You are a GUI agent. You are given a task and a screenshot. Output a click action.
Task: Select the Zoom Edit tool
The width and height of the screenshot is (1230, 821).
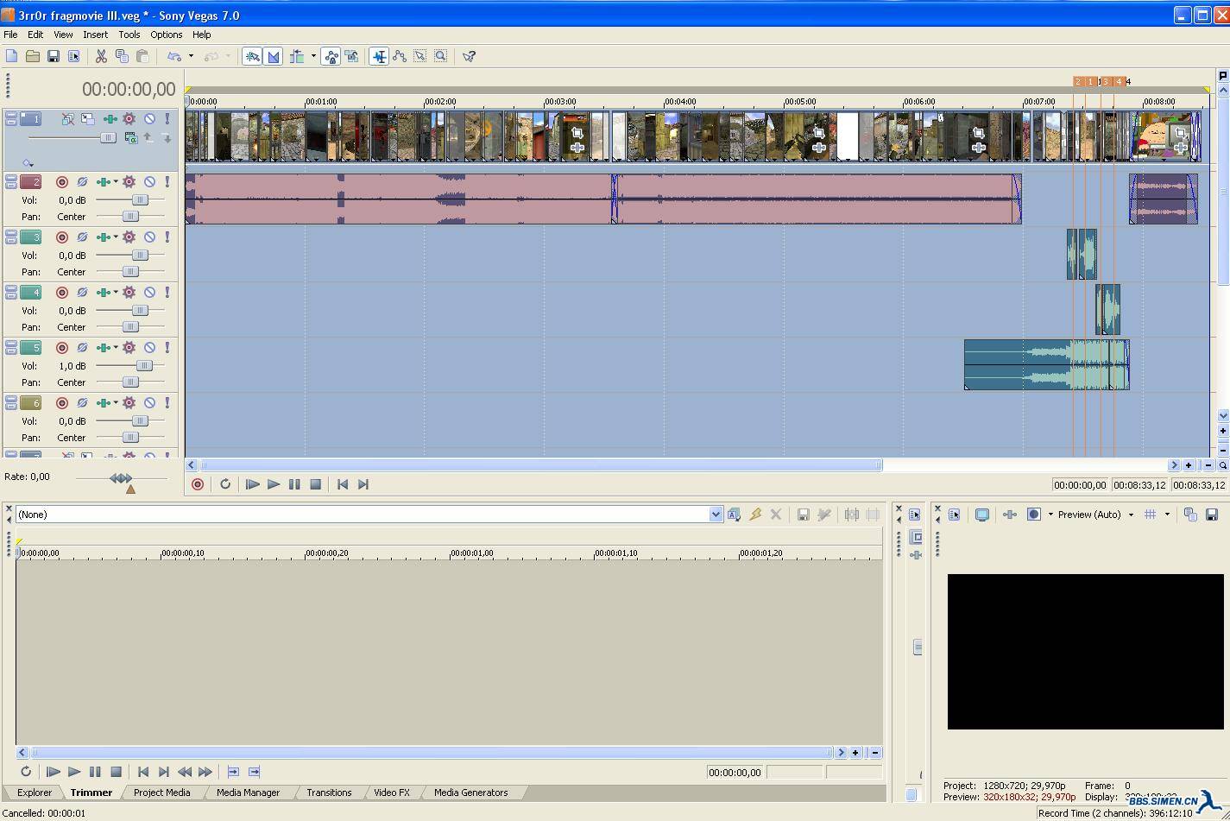pos(441,56)
